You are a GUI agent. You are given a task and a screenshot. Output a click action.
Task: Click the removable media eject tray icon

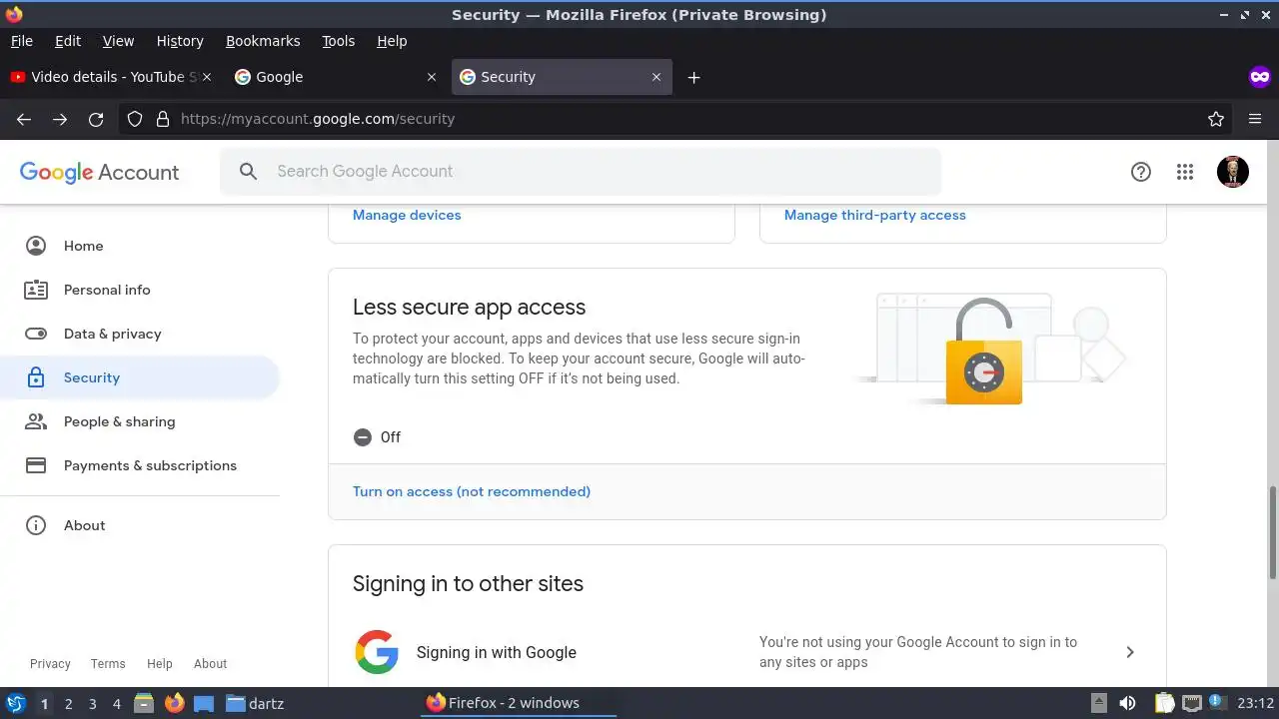pyautogui.click(x=1098, y=703)
